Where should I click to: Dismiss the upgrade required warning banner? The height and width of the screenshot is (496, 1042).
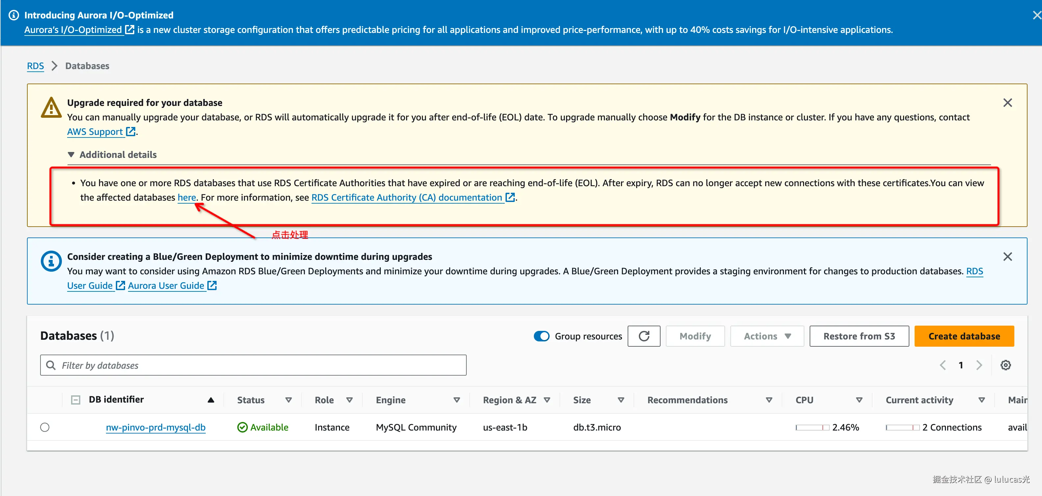[1007, 103]
